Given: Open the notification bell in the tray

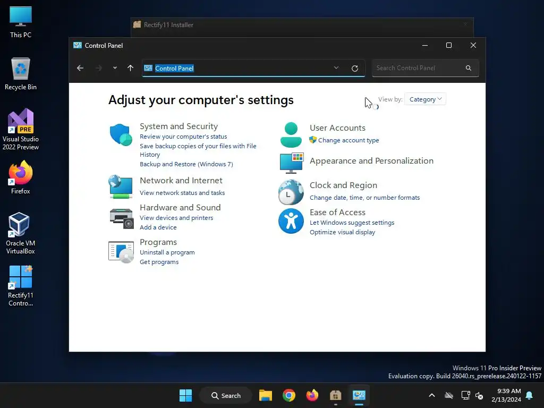Looking at the screenshot, I should [x=530, y=395].
